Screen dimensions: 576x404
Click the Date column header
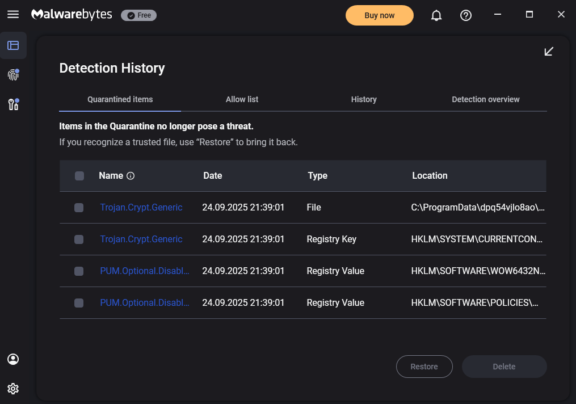point(213,175)
